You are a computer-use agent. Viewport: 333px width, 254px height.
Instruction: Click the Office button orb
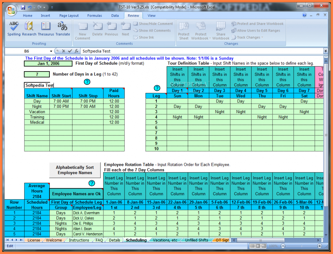click(x=11, y=10)
